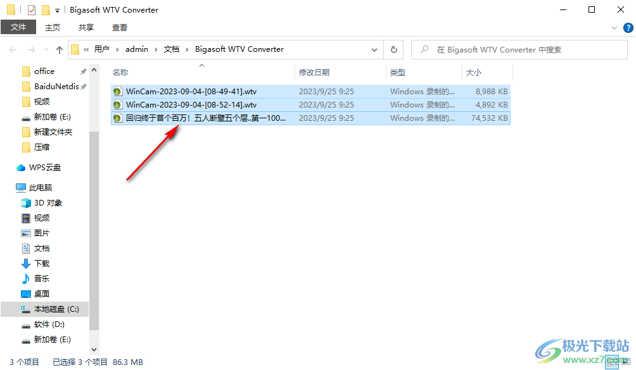Expand the chevron after 文档 breadcrumb

pyautogui.click(x=187, y=50)
